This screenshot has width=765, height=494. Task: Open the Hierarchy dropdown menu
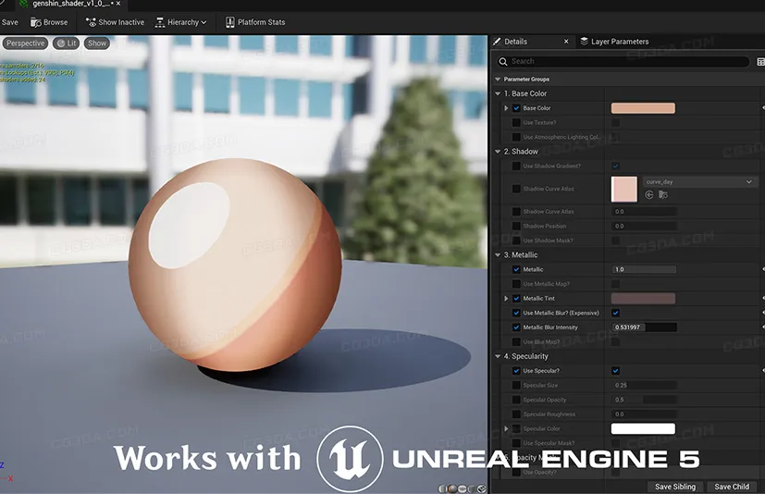181,22
